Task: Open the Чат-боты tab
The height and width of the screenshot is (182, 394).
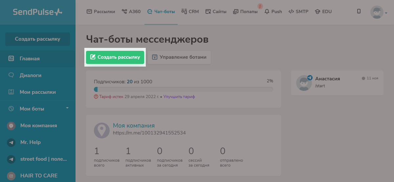Action: 161,12
